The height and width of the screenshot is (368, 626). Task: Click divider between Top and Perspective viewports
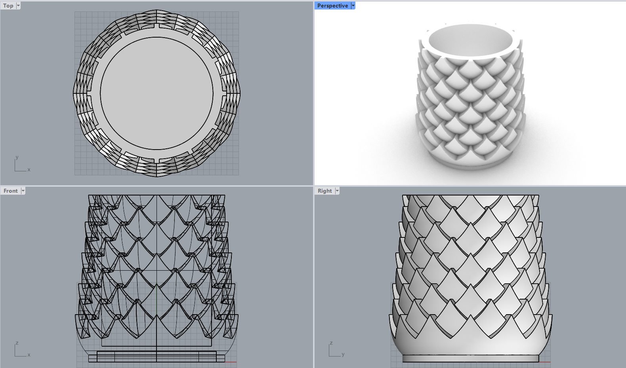pos(313,93)
